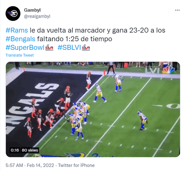Open the 5:57 AM timestamp link
This screenshot has width=184, height=170.
coord(14,165)
